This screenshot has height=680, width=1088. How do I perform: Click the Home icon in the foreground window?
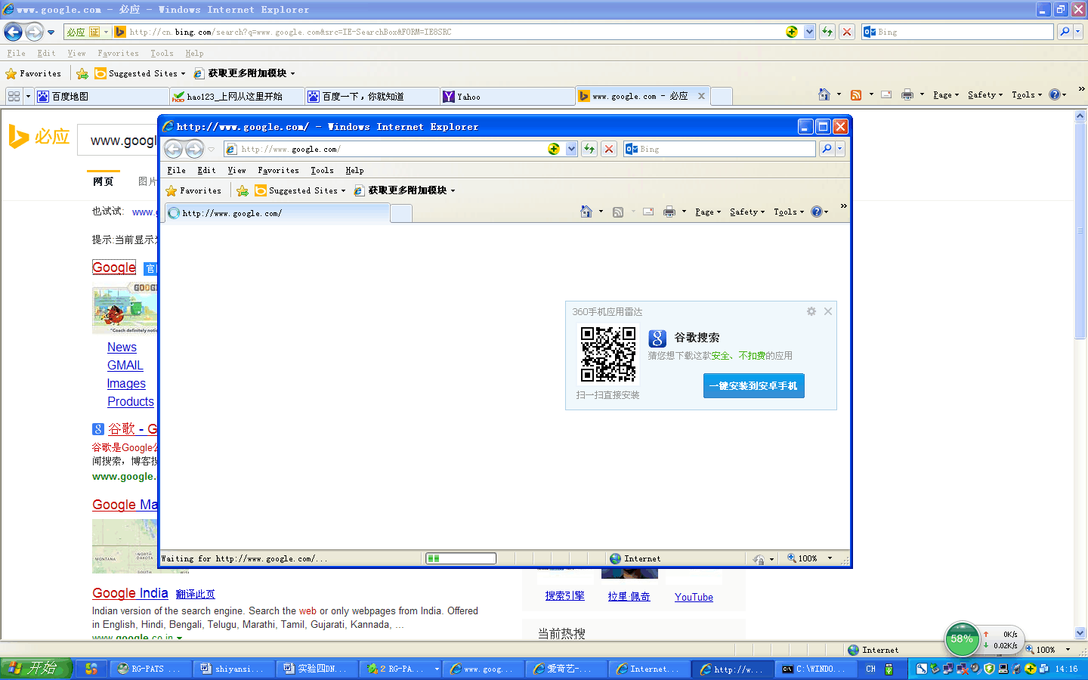[x=586, y=212]
